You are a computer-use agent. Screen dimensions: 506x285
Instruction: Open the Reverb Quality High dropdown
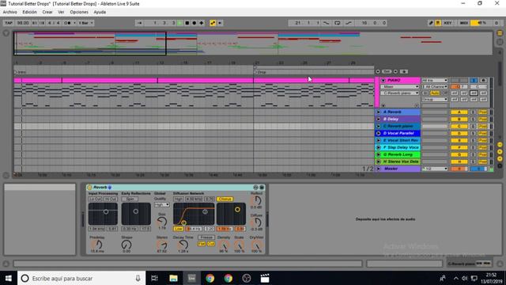(x=161, y=205)
